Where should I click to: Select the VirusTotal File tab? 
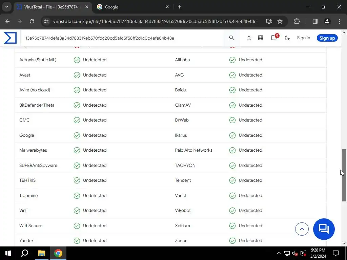53,7
